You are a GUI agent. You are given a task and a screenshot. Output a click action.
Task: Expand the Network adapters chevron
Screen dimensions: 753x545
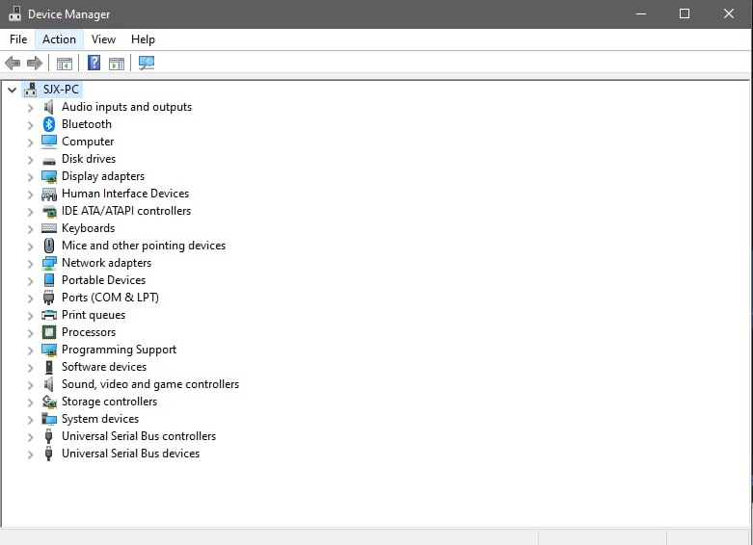coord(30,264)
